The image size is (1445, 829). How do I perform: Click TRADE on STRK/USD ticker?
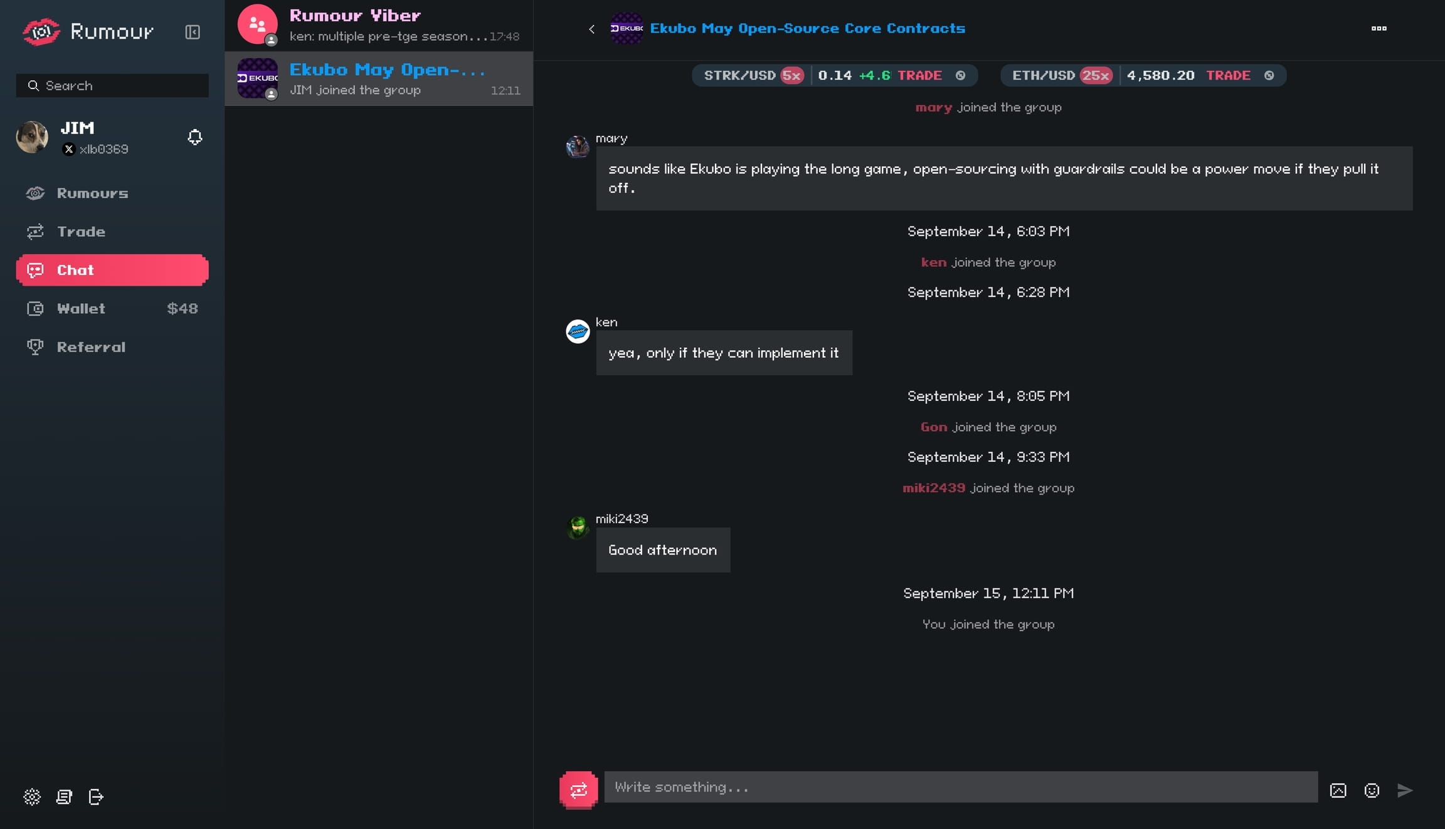click(919, 75)
